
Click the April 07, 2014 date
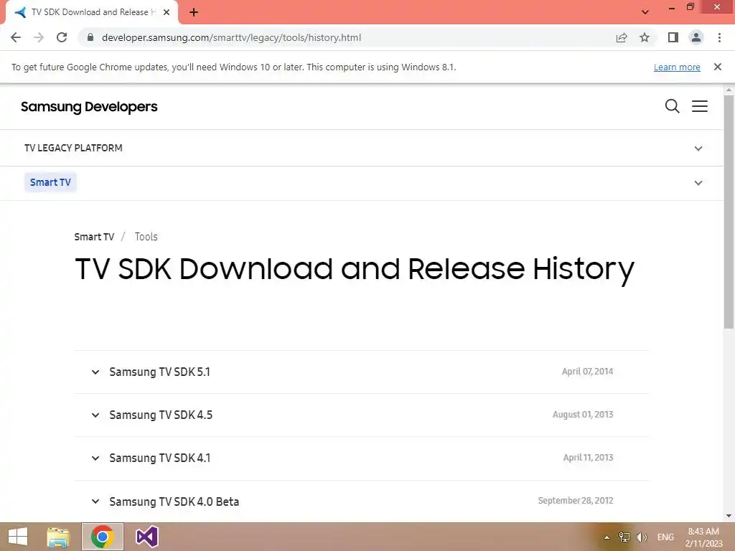tap(587, 372)
